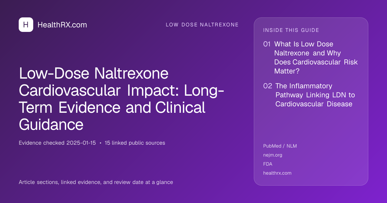This screenshot has width=387, height=203.
Task: Select the PubMed / NLM source
Action: coord(280,146)
